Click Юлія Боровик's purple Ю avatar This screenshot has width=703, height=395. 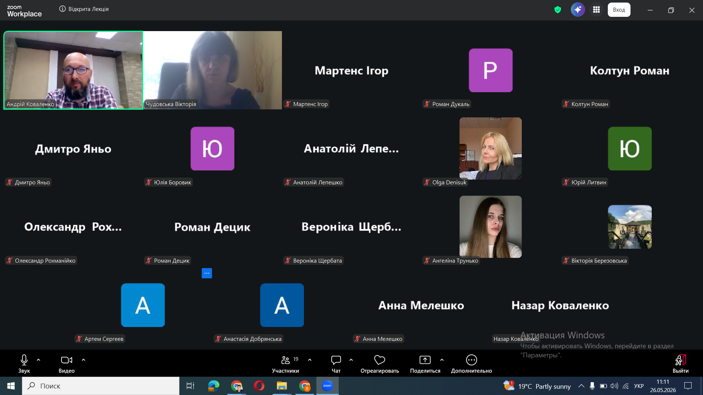click(x=212, y=148)
